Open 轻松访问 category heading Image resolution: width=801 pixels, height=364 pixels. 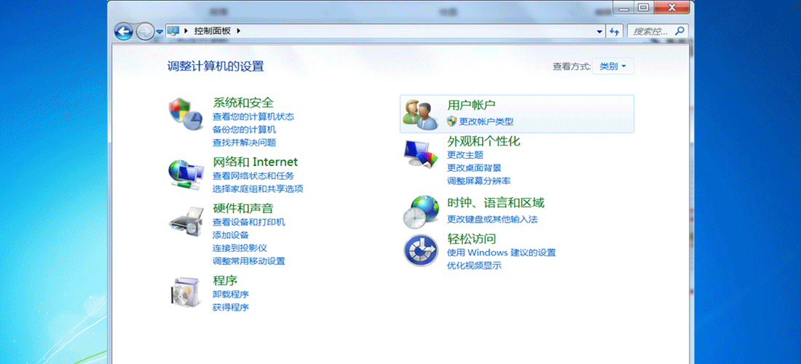click(x=472, y=238)
